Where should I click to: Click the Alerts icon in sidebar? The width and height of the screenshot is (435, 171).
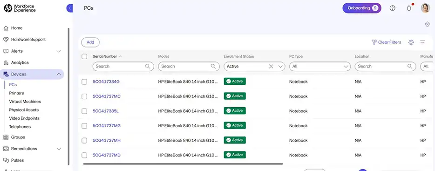click(6, 51)
